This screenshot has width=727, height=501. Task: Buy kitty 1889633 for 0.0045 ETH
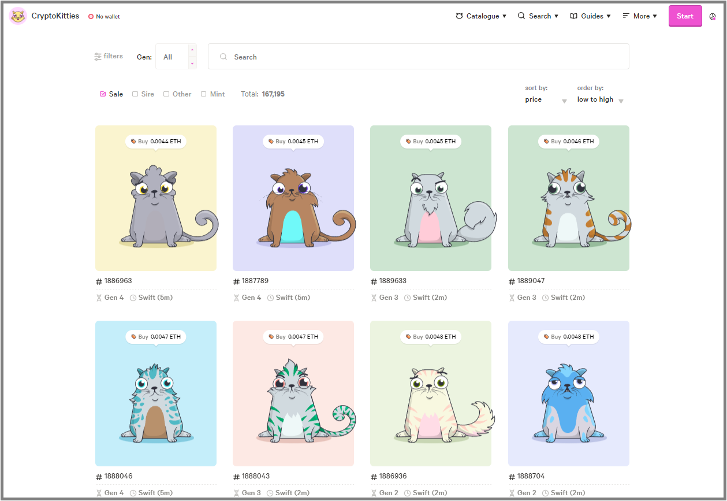[x=431, y=141]
